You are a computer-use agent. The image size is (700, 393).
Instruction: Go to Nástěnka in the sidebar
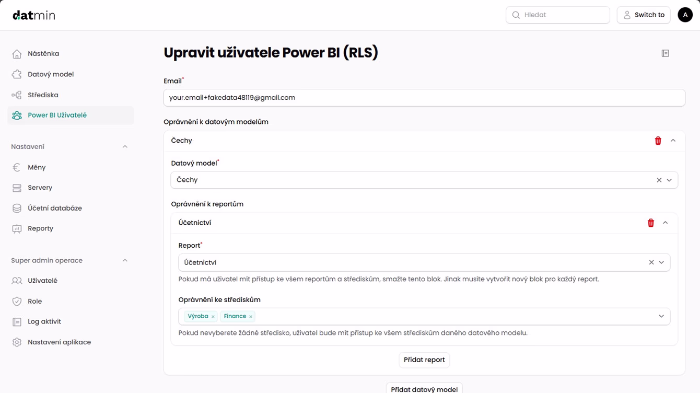coord(43,54)
